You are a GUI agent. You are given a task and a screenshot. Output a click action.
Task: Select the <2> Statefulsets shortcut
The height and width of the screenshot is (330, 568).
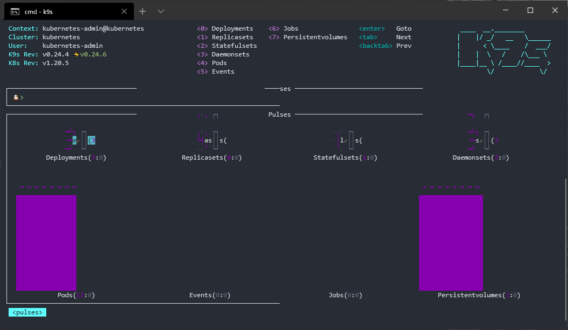[227, 46]
